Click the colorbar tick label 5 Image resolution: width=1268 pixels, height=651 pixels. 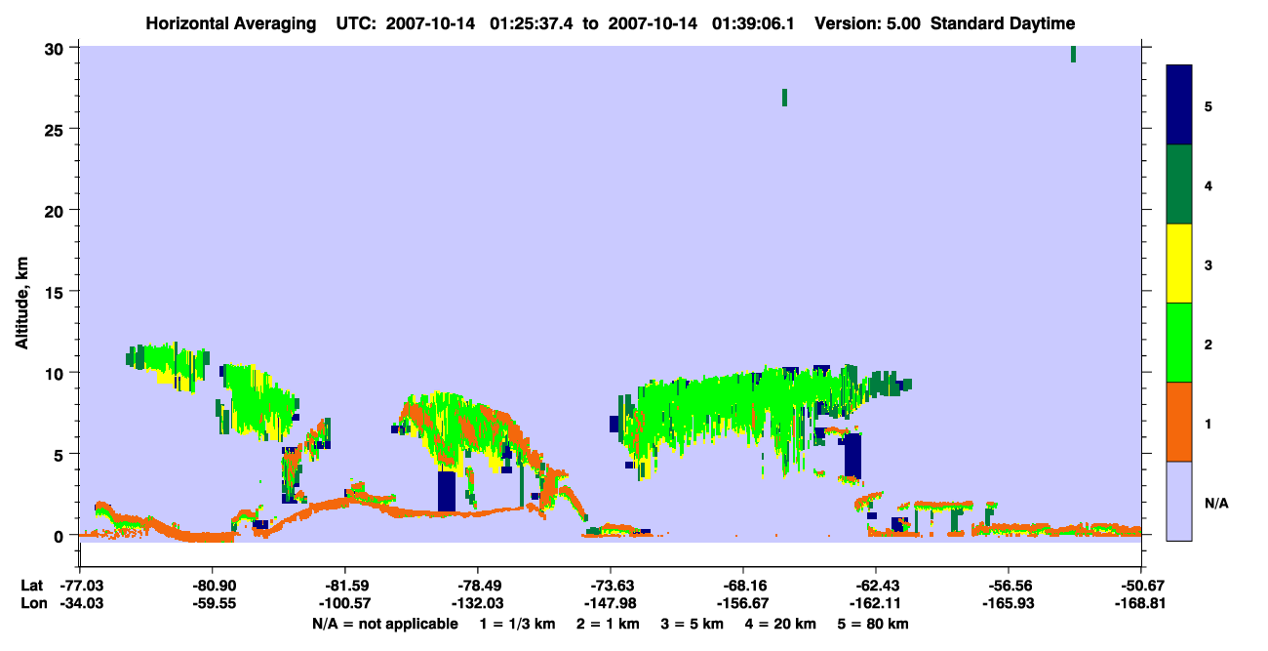pos(1209,106)
